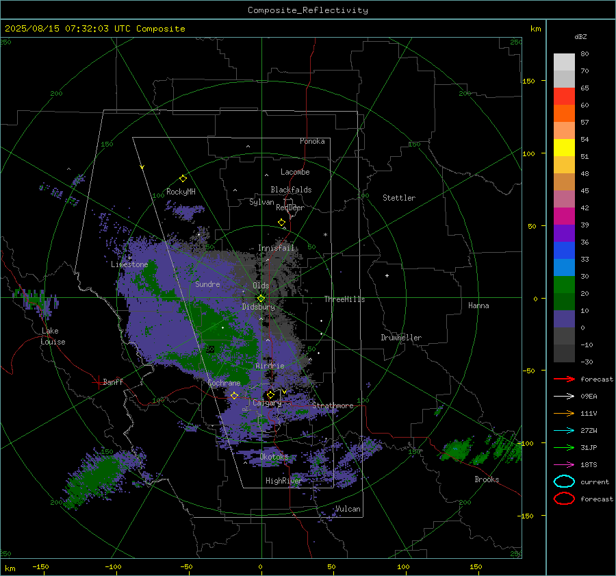The height and width of the screenshot is (576, 616).
Task: Click the Ponoka city label
Action: (312, 141)
